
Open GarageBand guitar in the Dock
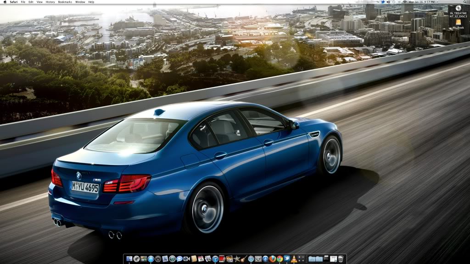[x=244, y=258]
